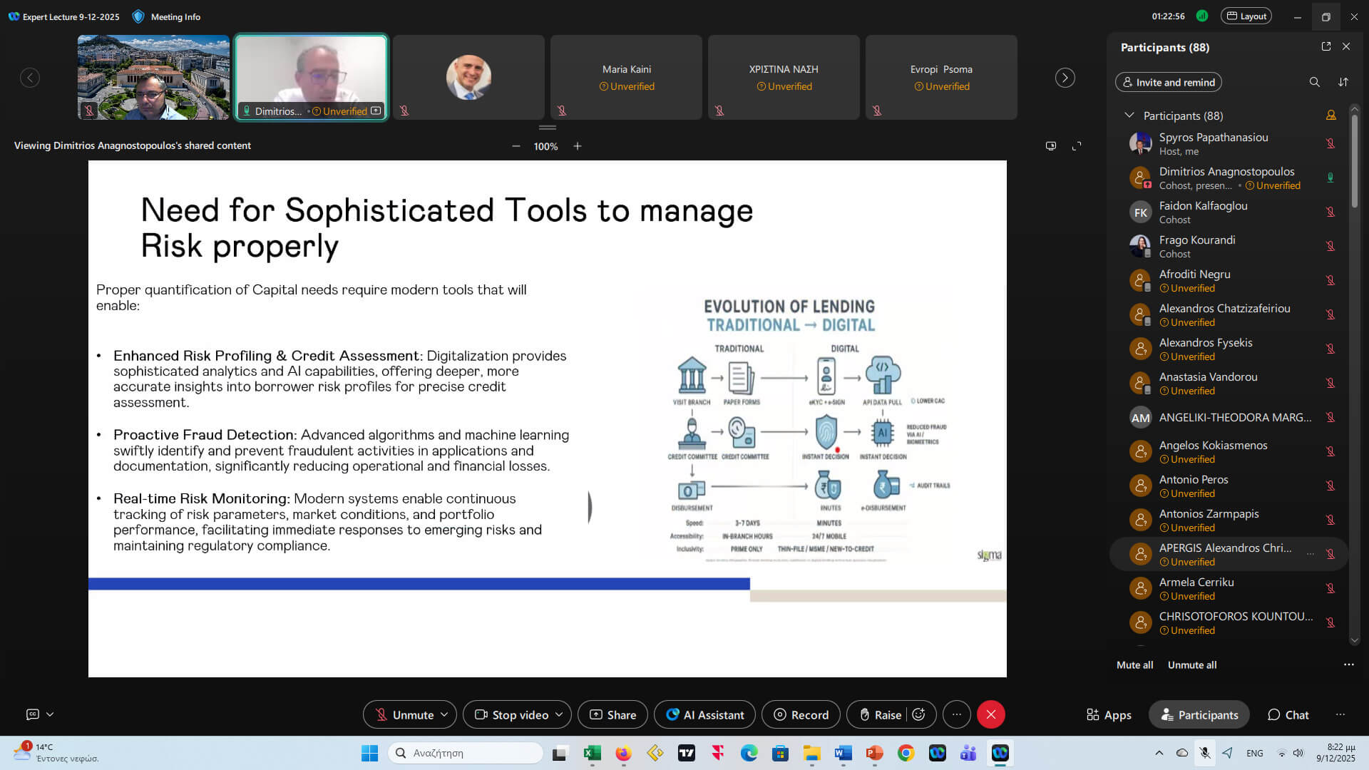This screenshot has width=1369, height=770.
Task: Open the Apps panel
Action: [1109, 714]
